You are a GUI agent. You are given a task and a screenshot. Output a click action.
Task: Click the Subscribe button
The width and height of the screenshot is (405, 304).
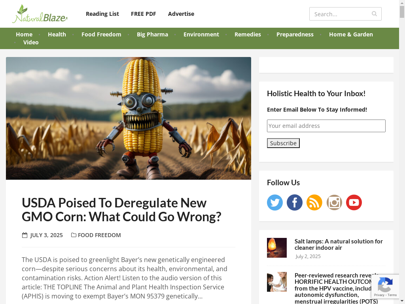pos(283,143)
